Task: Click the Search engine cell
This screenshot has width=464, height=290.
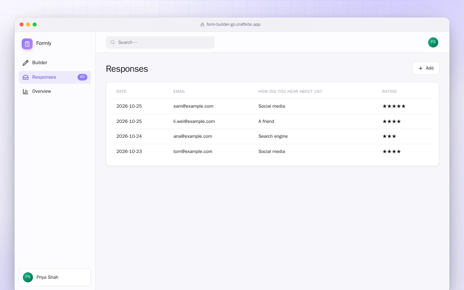Action: tap(273, 136)
